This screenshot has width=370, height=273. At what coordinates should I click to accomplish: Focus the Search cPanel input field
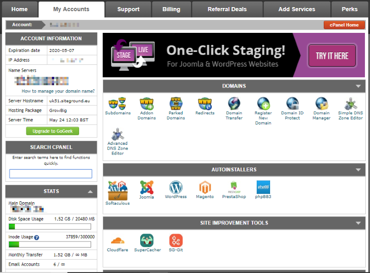coord(51,174)
